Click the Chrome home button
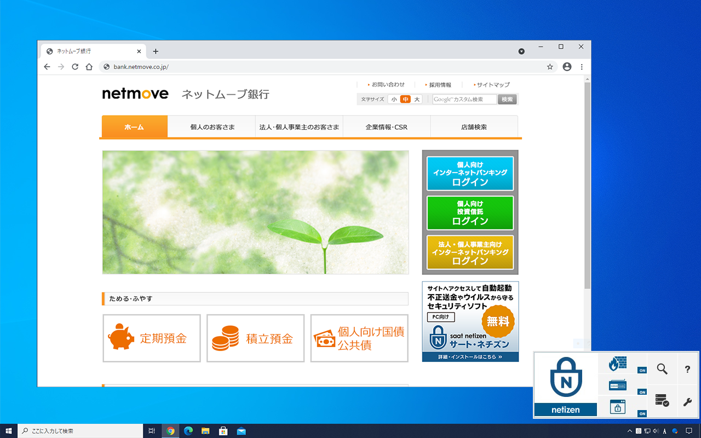Screen dimensions: 701x438 click(89, 67)
